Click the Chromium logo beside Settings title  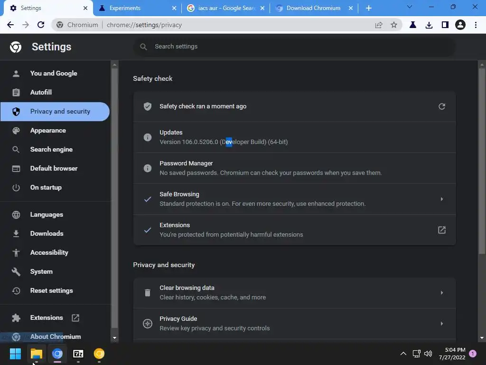(x=16, y=47)
